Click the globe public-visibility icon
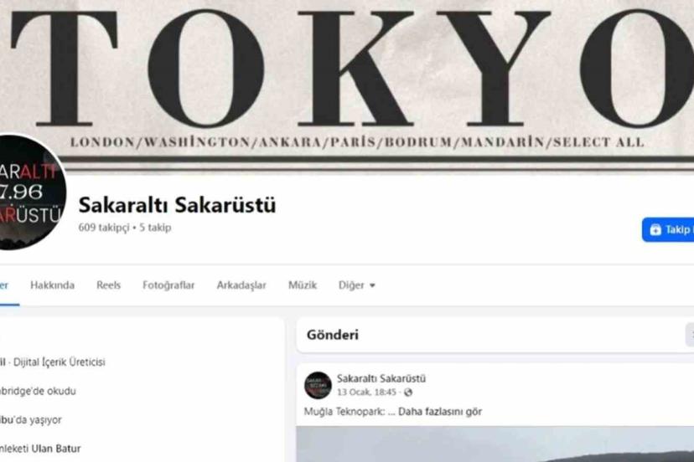Screen dimensions: 694x462 [x=408, y=393]
